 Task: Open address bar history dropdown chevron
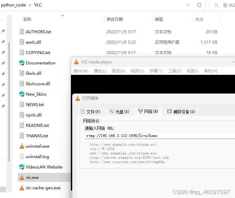pyautogui.click(x=188, y=5)
